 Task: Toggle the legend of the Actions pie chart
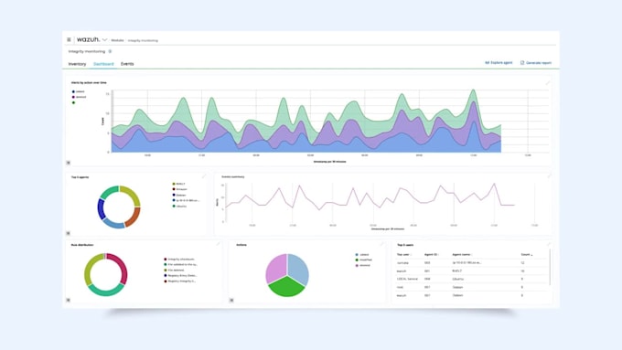pos(231,300)
